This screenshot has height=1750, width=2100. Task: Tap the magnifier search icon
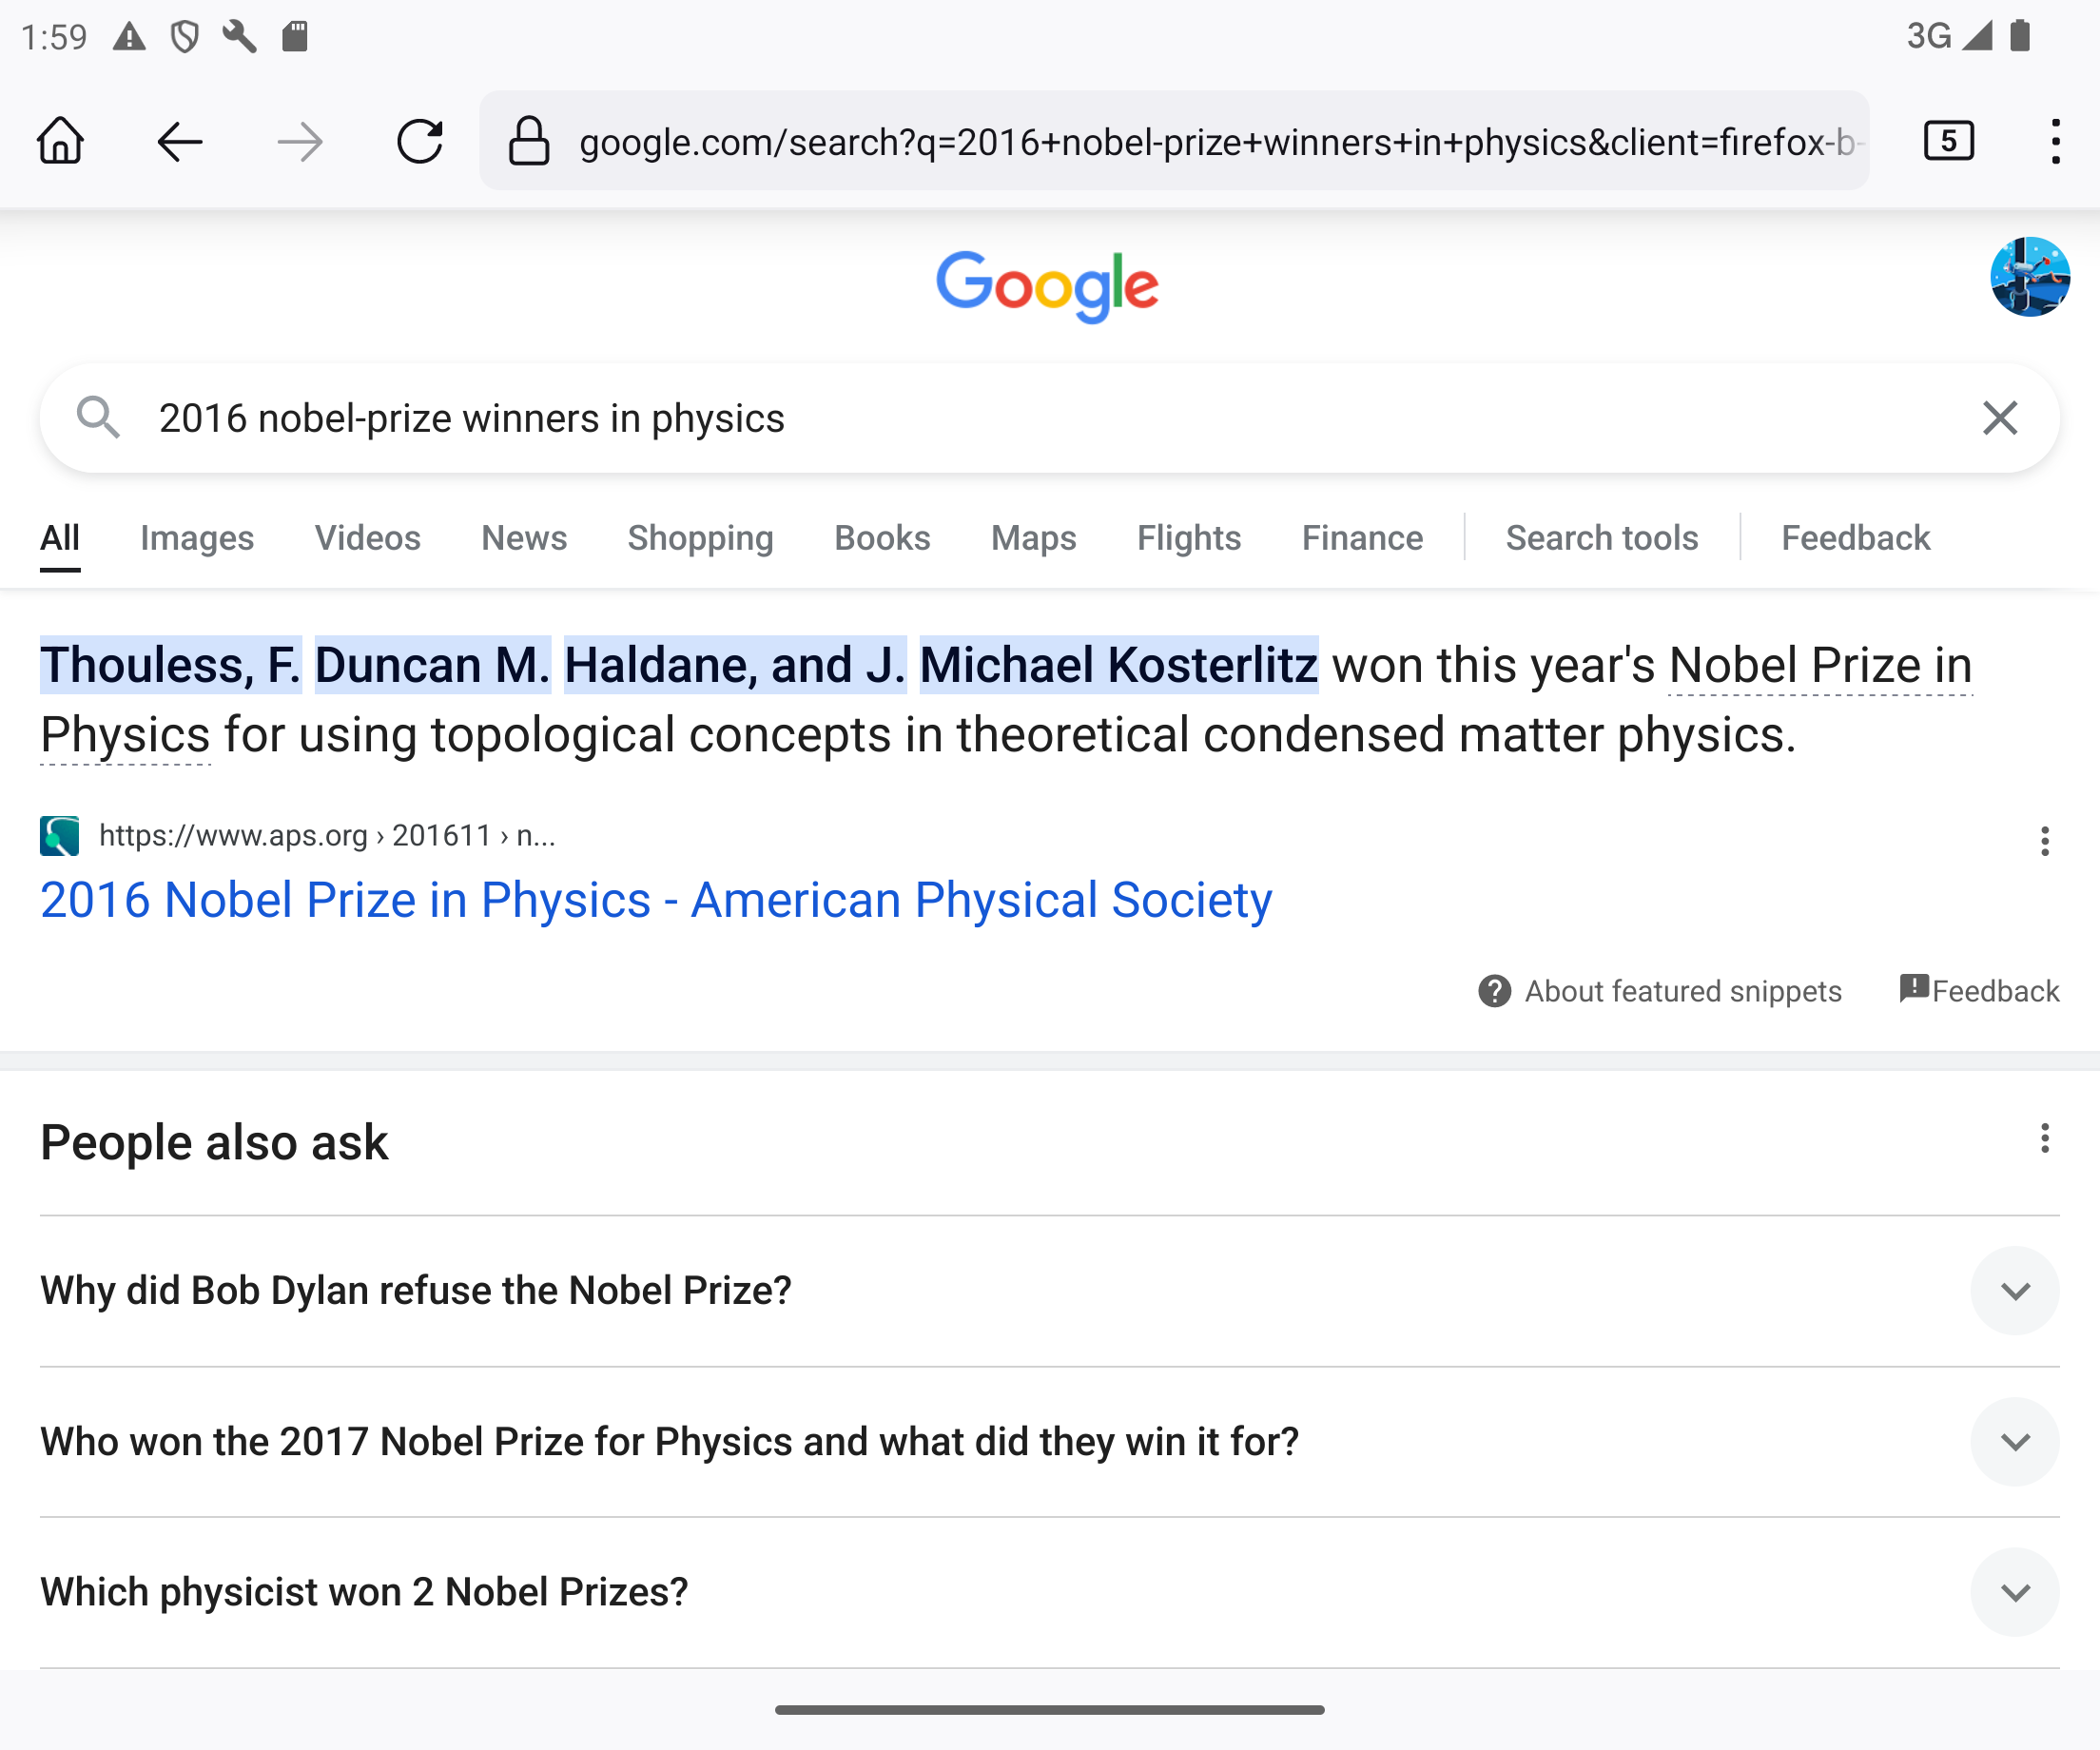pos(98,417)
